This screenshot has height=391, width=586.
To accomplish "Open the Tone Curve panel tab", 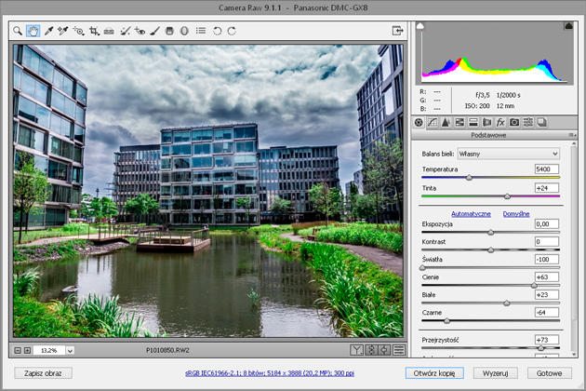I will point(433,122).
